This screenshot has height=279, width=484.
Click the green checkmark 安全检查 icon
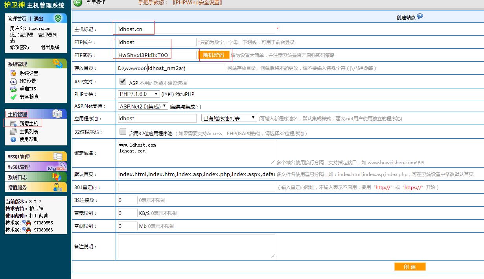13,97
